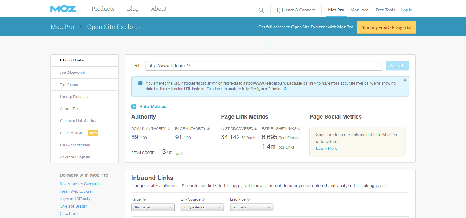Viewport: 466px width, 218px height.
Task: Click the info icon in redirect notice
Action: click(140, 83)
